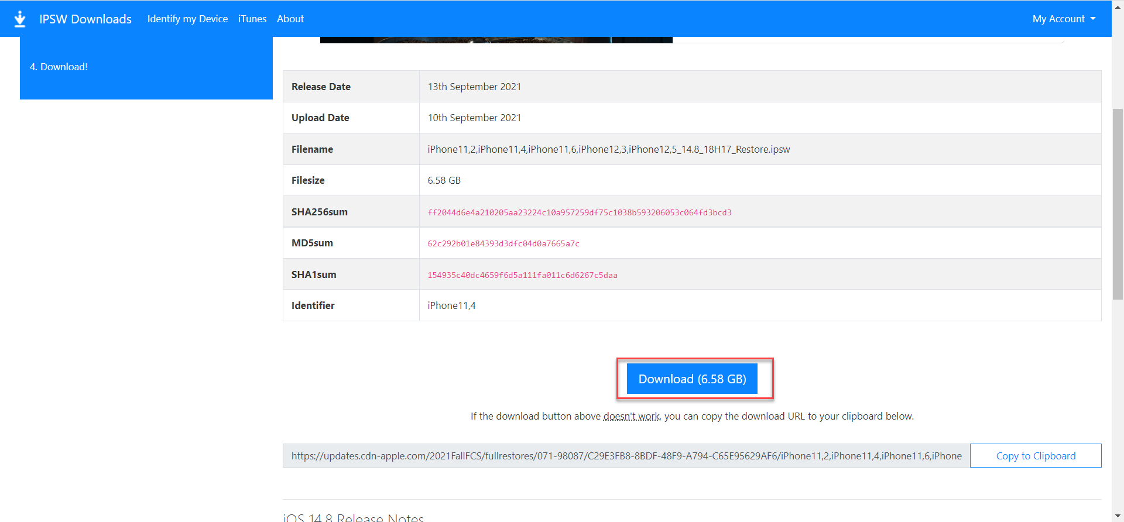The height and width of the screenshot is (522, 1124).
Task: Click the Download (6.58 GB) button
Action: tap(692, 379)
